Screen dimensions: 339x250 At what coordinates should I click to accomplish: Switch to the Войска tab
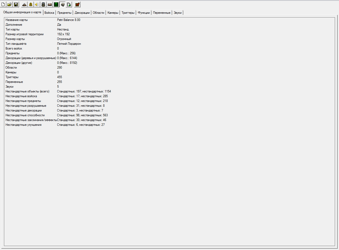[x=50, y=13]
